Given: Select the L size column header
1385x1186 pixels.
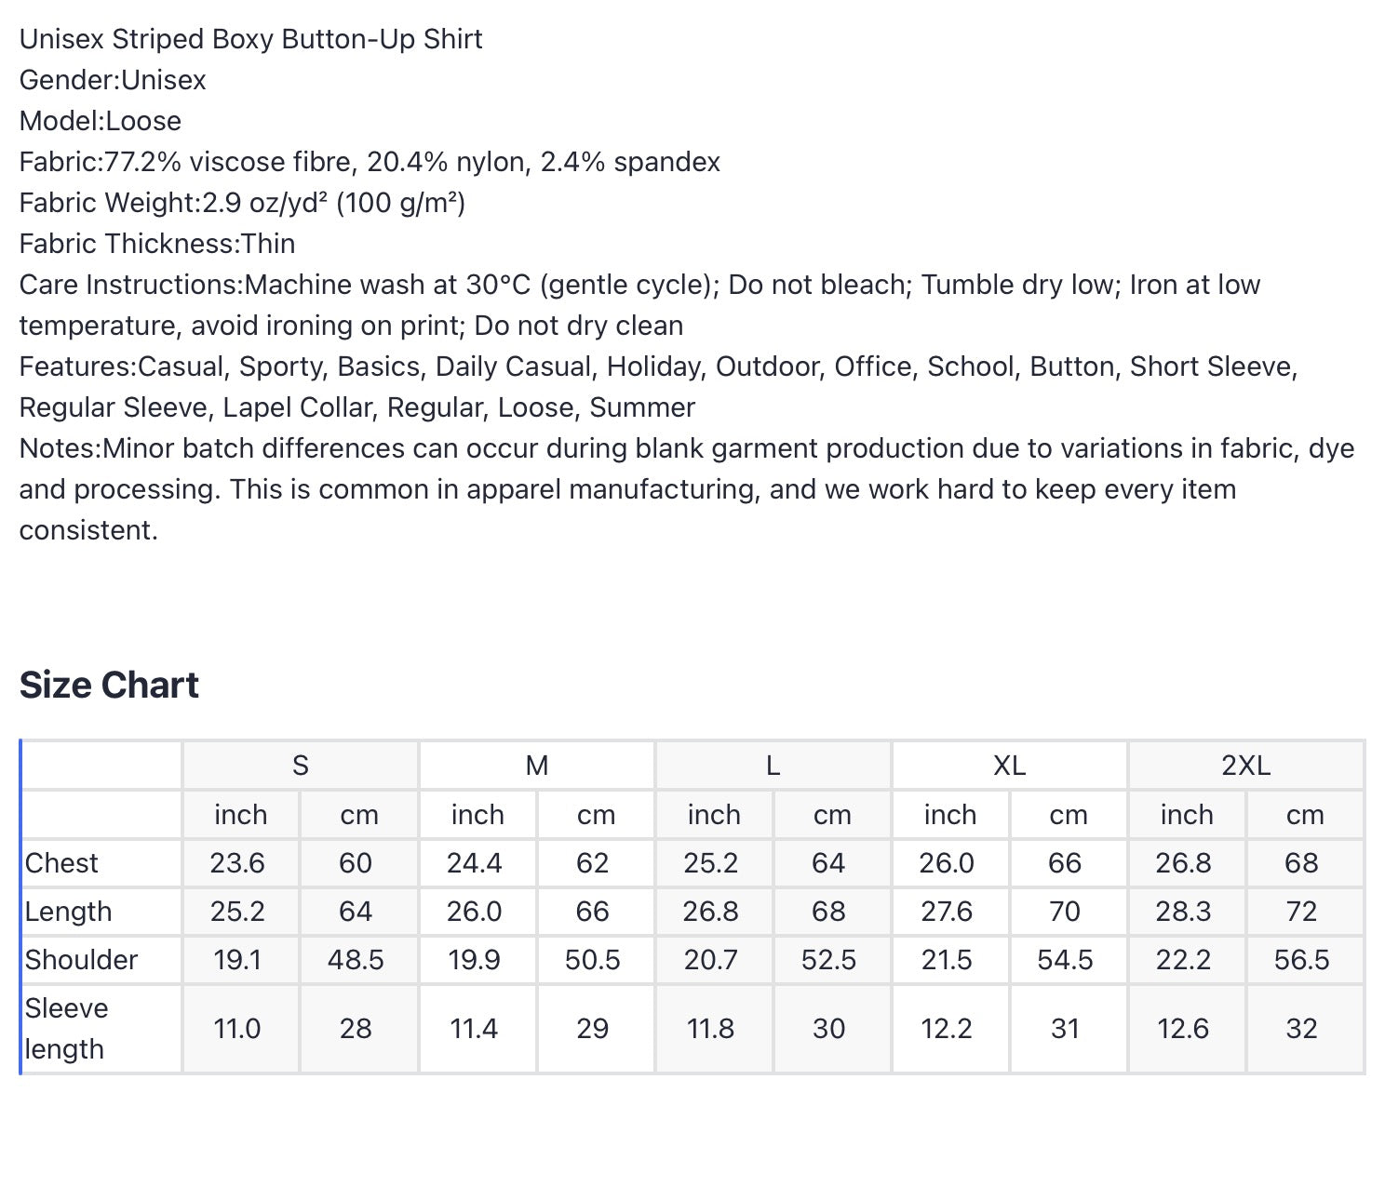Looking at the screenshot, I should pyautogui.click(x=773, y=766).
